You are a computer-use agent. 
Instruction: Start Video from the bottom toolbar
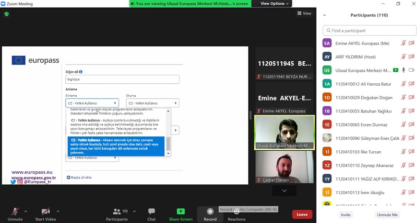click(46, 214)
